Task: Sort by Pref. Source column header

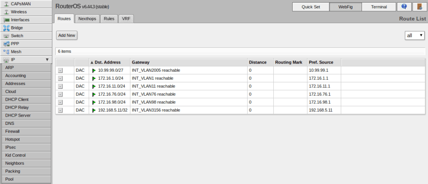Action: (324, 62)
